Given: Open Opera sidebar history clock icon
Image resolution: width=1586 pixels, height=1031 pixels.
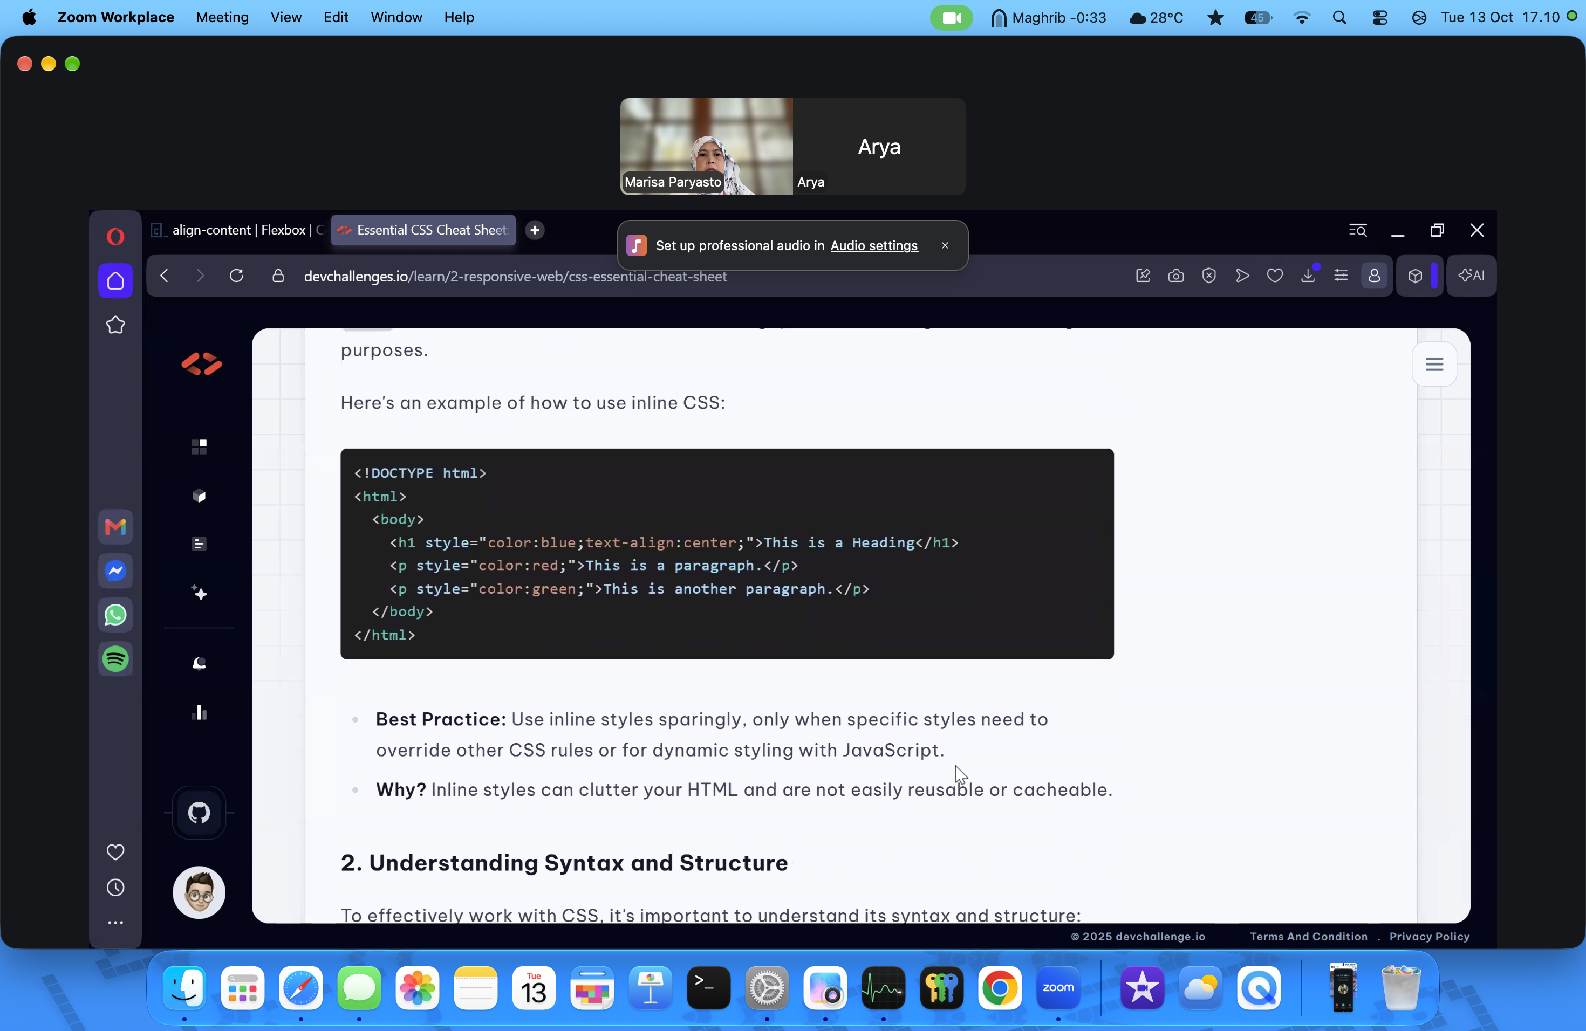Looking at the screenshot, I should (115, 888).
